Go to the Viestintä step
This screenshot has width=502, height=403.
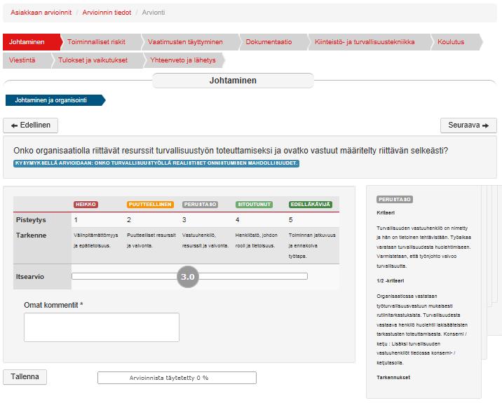coord(27,60)
